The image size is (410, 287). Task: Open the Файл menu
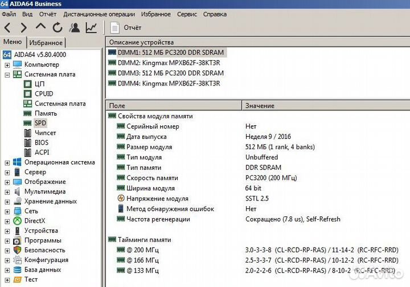pos(9,14)
